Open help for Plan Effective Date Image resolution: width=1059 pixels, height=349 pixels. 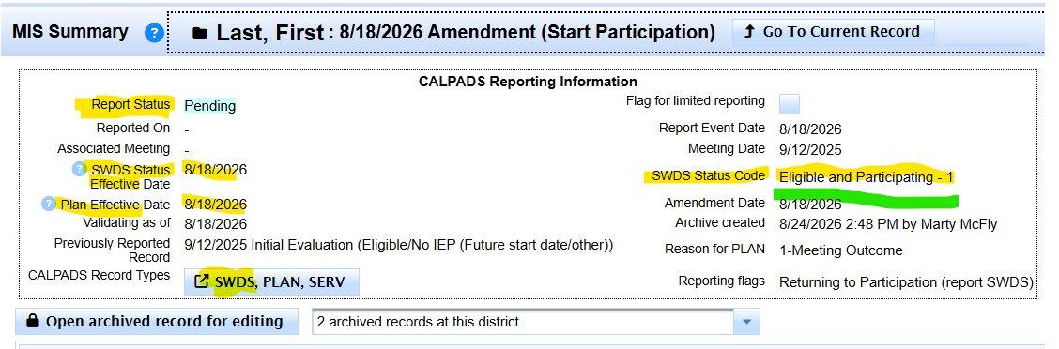pos(49,204)
